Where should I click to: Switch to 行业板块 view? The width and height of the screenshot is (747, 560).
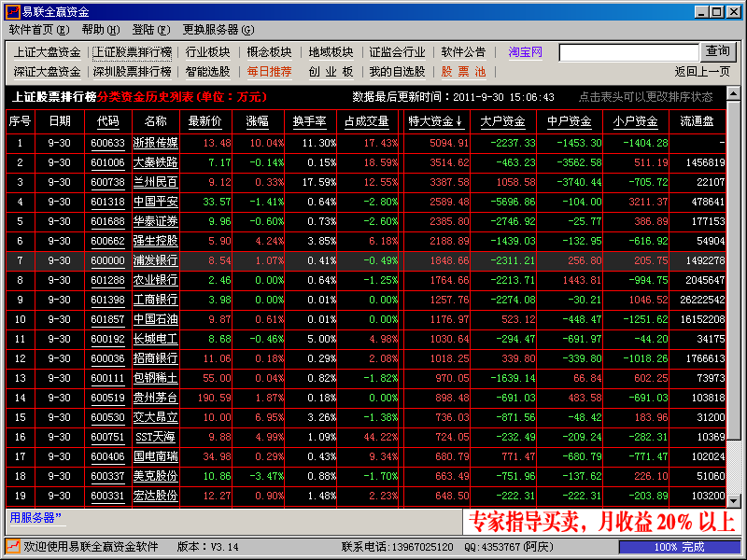pyautogui.click(x=208, y=52)
